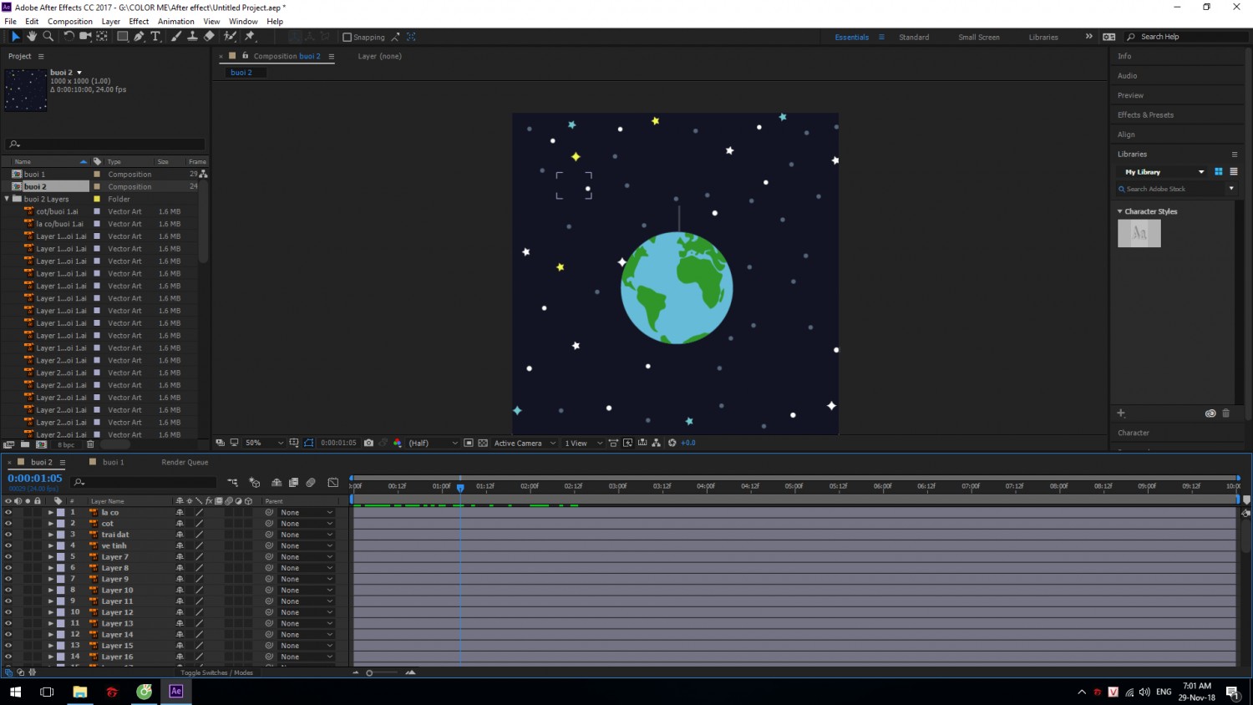Open the magnification ratio 50% dropdown
The height and width of the screenshot is (705, 1253).
coord(263,443)
